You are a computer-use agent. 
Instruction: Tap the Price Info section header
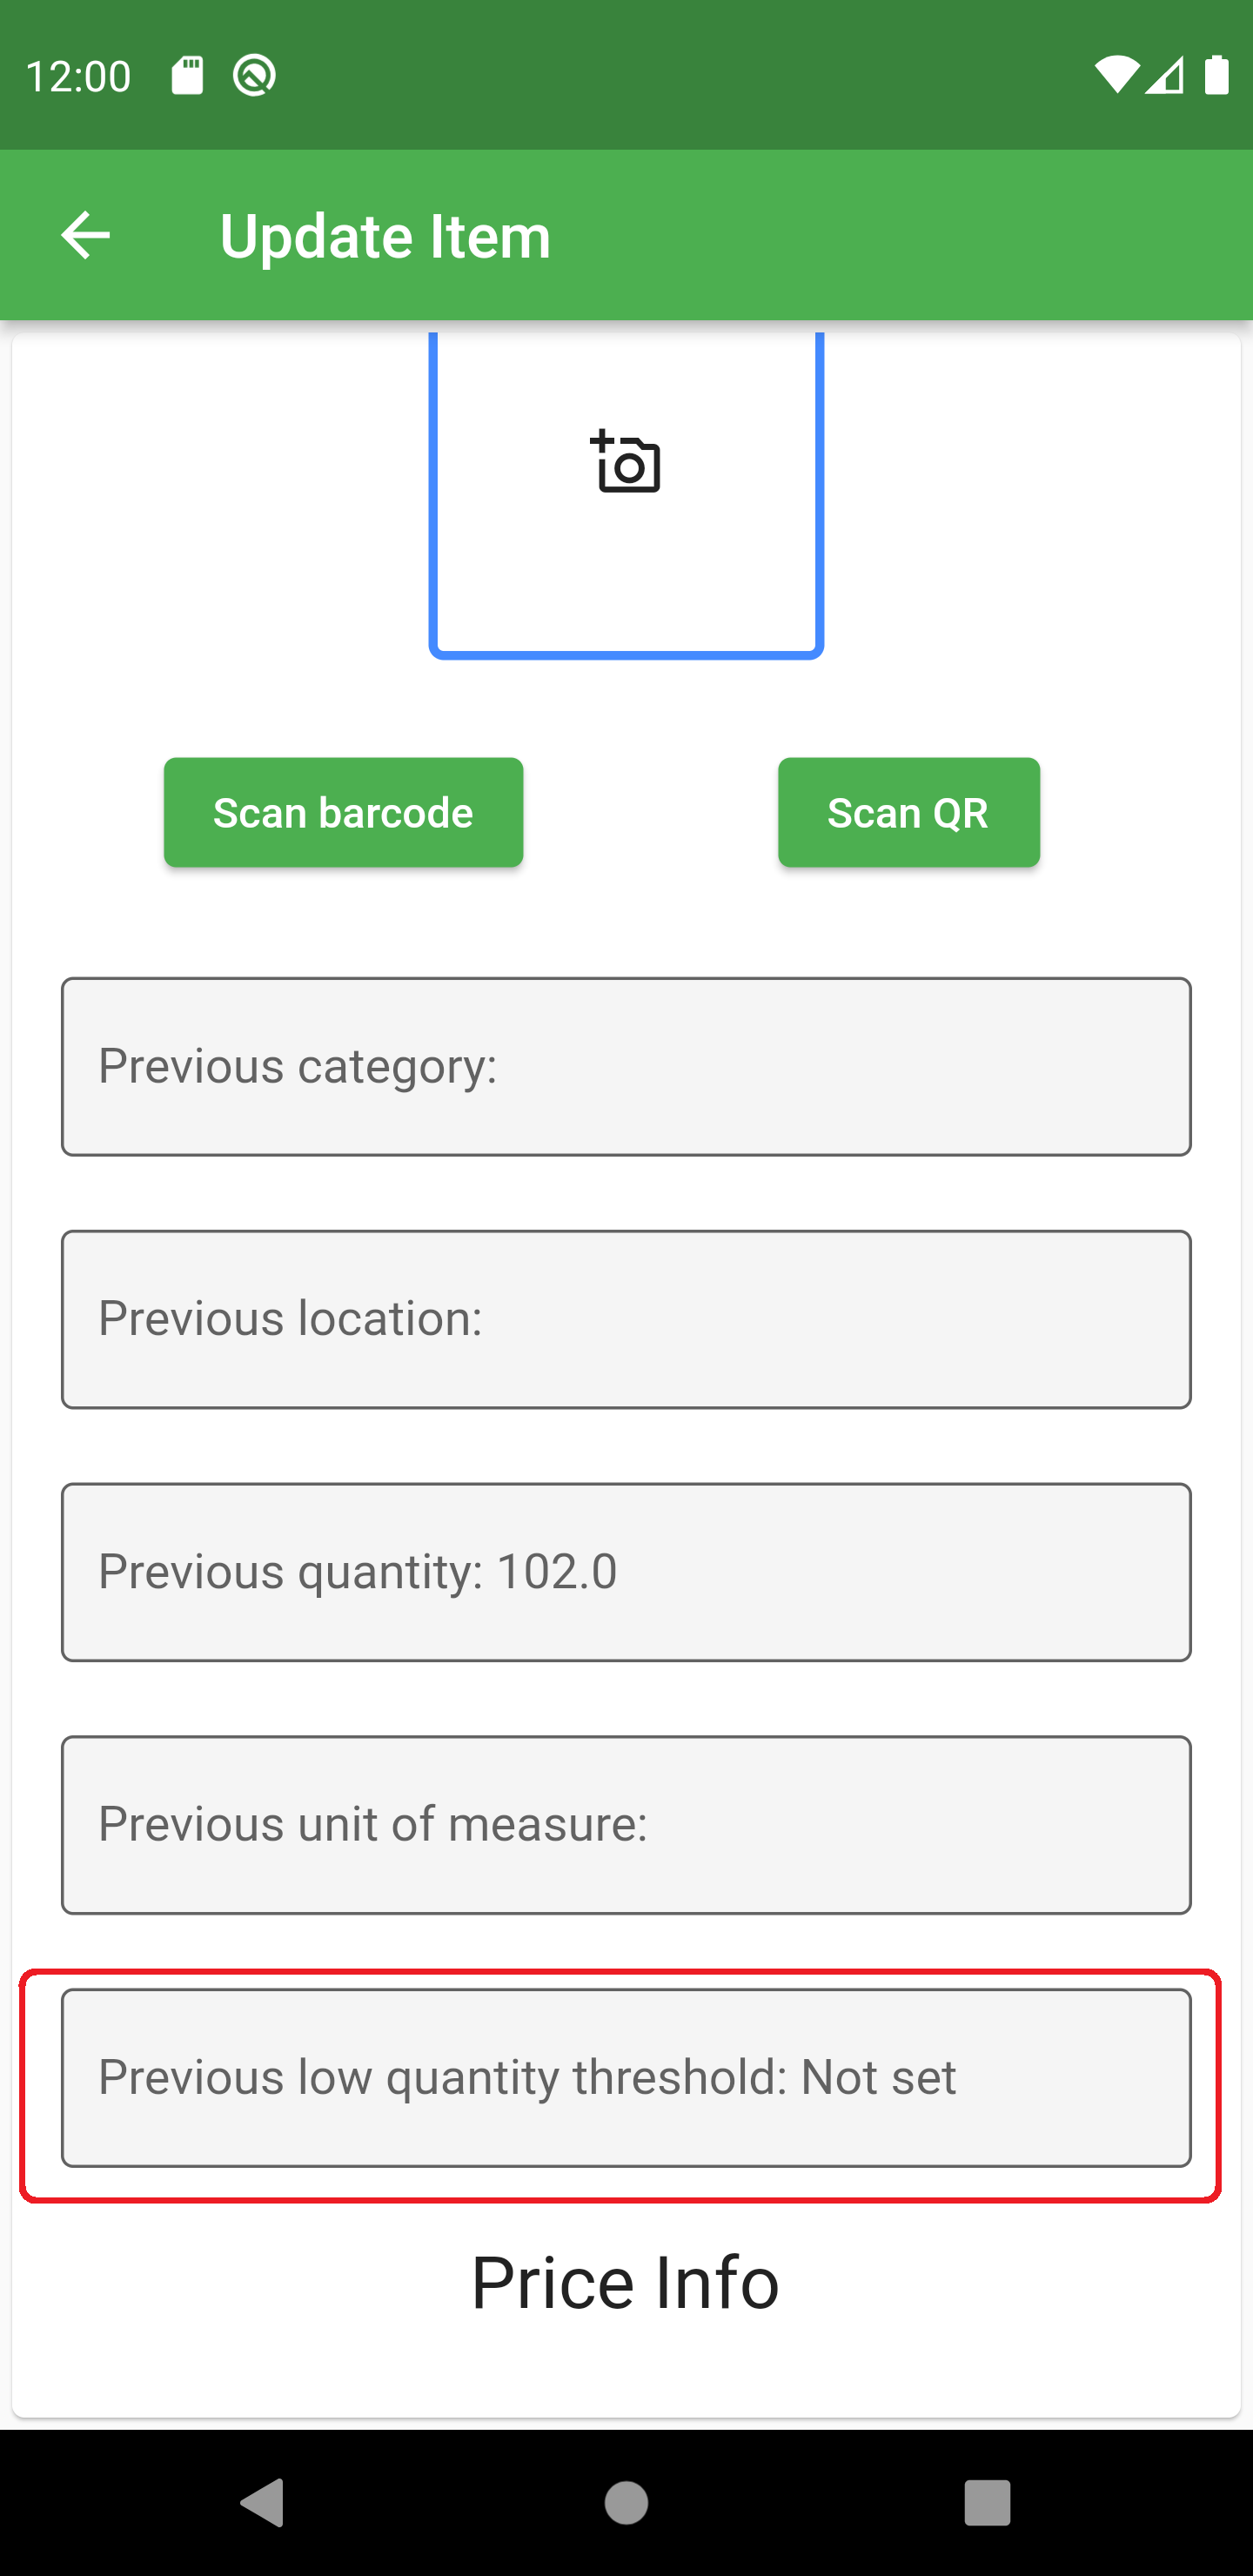pyautogui.click(x=626, y=2282)
